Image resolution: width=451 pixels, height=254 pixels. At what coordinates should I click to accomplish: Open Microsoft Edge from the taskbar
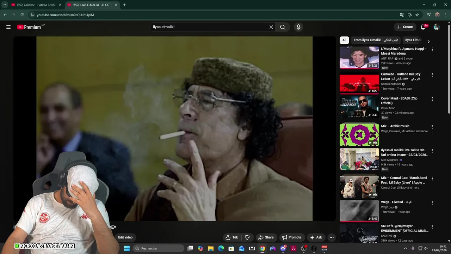click(x=221, y=248)
